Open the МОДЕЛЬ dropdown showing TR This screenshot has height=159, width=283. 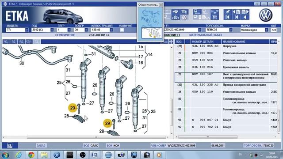coord(27,30)
